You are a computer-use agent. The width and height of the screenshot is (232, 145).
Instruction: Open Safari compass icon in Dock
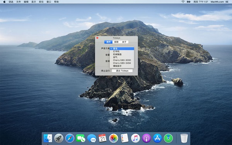[70, 138]
